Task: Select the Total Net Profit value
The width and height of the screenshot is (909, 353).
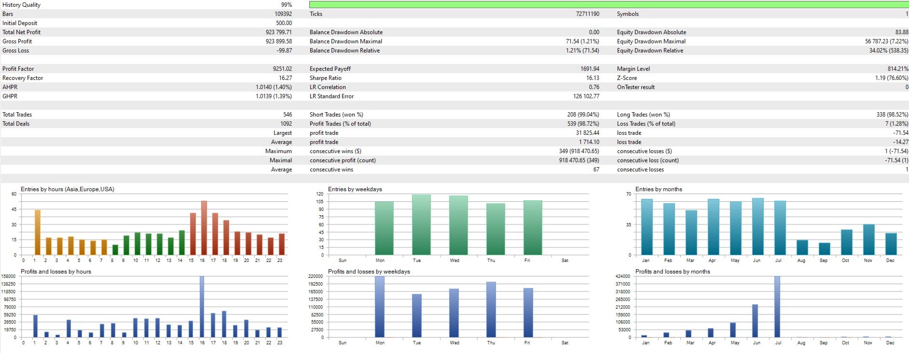Action: click(278, 32)
